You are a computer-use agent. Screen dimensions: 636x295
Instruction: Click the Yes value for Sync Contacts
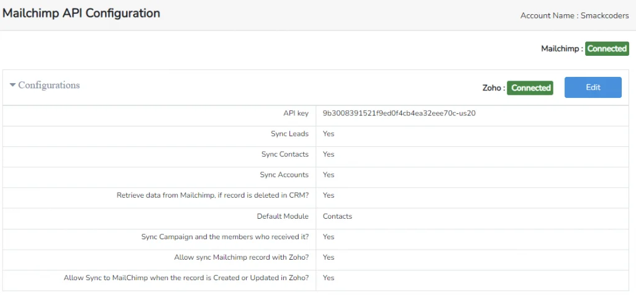329,154
